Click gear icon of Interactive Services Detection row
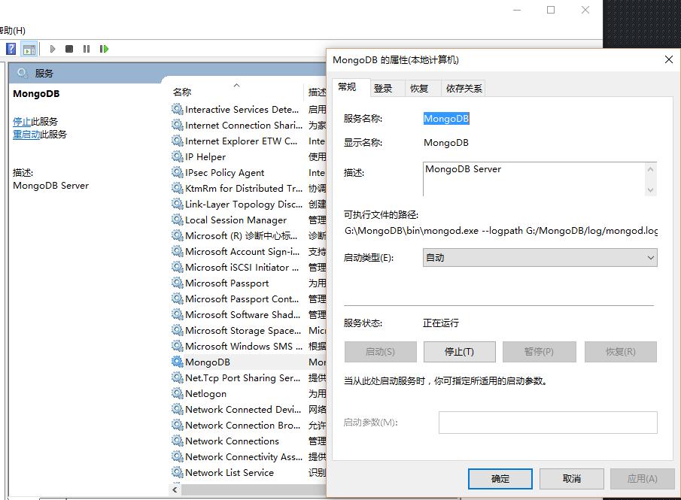The image size is (681, 500). tap(177, 109)
